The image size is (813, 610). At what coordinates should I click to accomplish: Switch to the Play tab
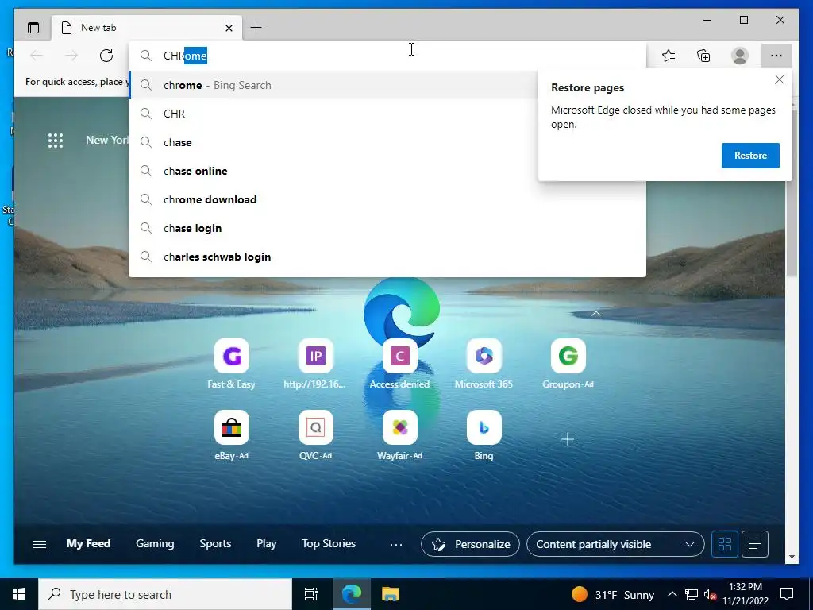click(267, 543)
